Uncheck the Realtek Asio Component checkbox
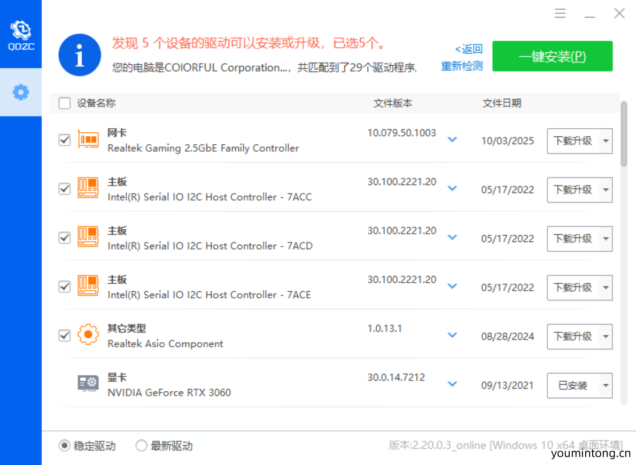The height and width of the screenshot is (465, 636). (x=65, y=336)
